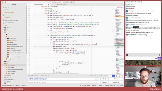Open no-unnamed-functions.js file

[15, 55]
